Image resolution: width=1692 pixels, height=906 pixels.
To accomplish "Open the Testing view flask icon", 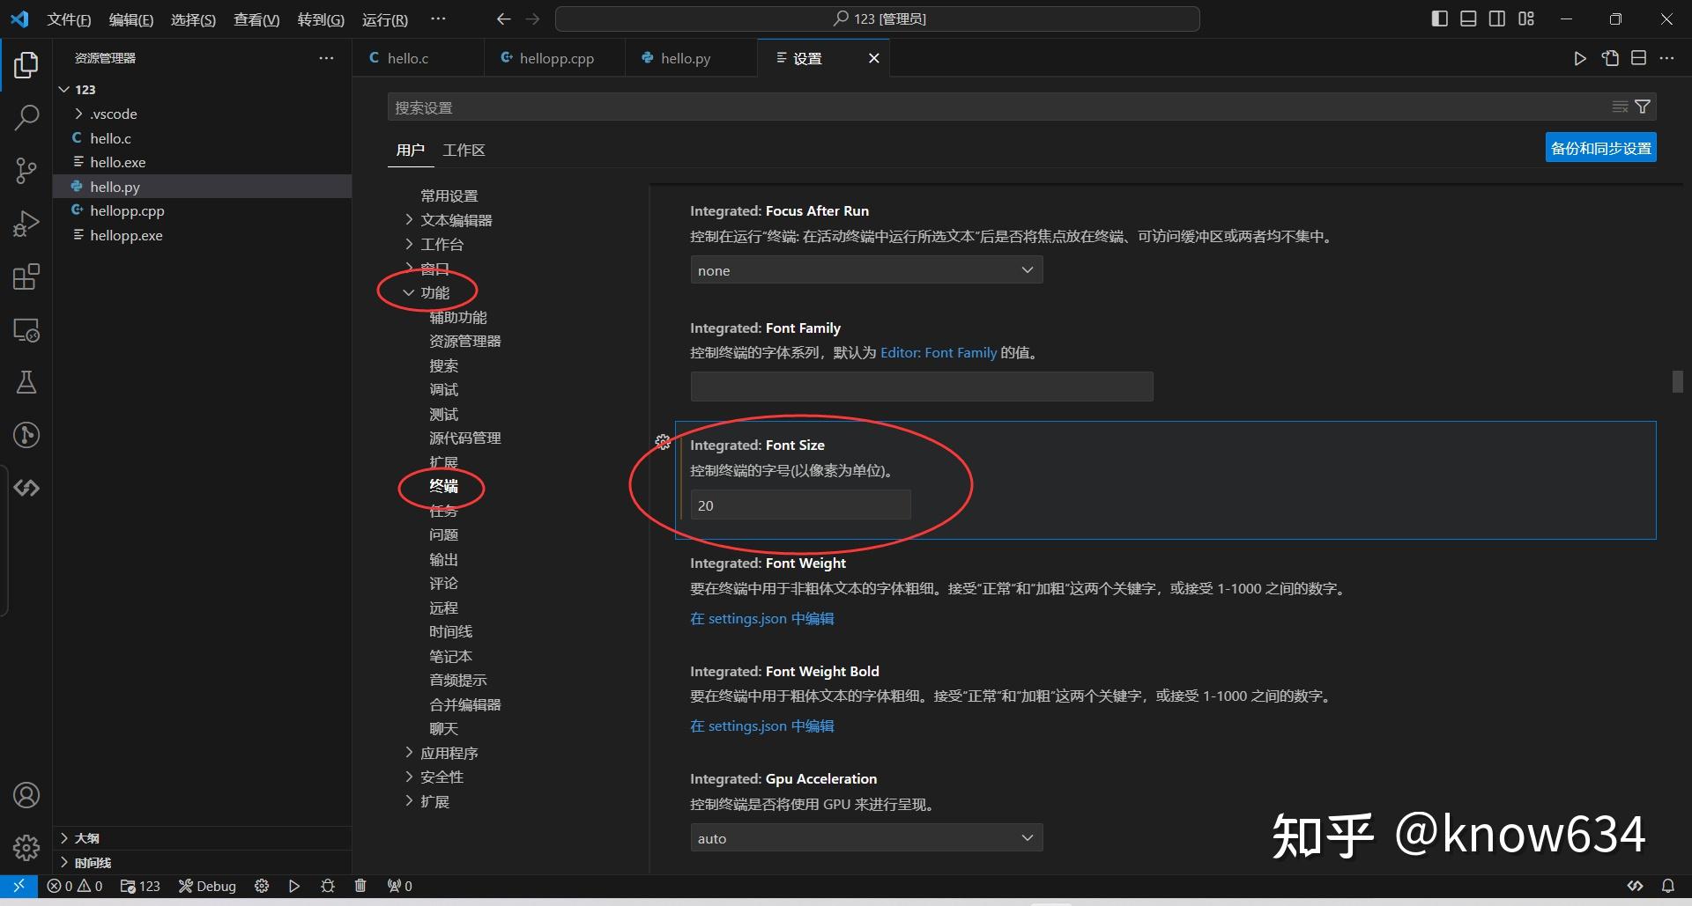I will pos(26,381).
